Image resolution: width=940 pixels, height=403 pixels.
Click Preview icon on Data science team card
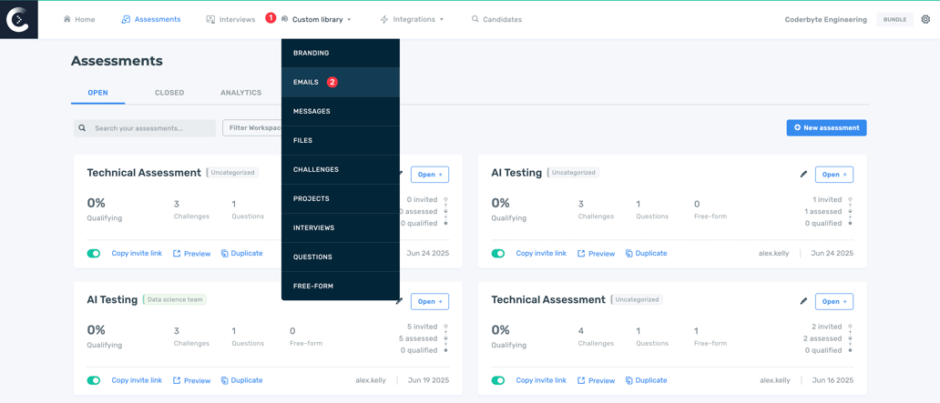click(177, 380)
